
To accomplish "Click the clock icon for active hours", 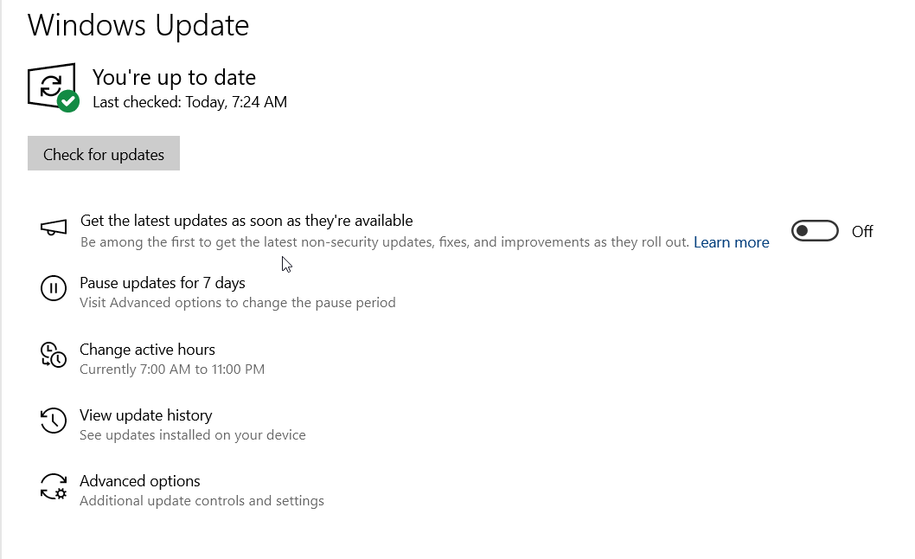I will tap(54, 355).
